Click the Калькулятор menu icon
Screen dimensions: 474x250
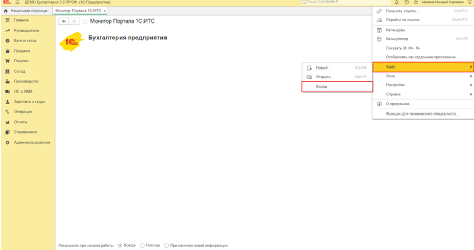(379, 39)
